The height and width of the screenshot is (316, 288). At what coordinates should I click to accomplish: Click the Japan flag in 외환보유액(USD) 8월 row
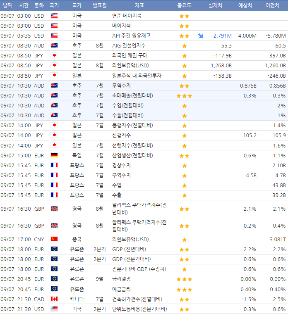click(x=54, y=65)
